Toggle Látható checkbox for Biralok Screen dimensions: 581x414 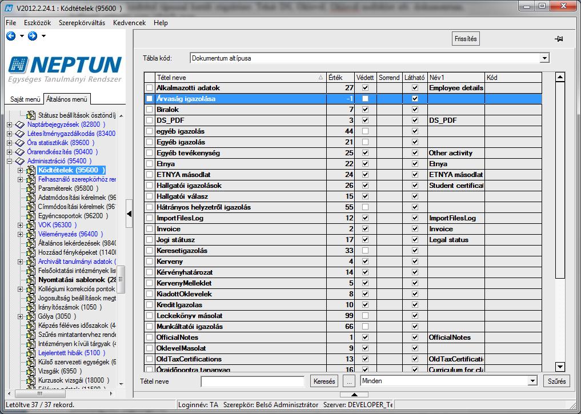pyautogui.click(x=415, y=110)
